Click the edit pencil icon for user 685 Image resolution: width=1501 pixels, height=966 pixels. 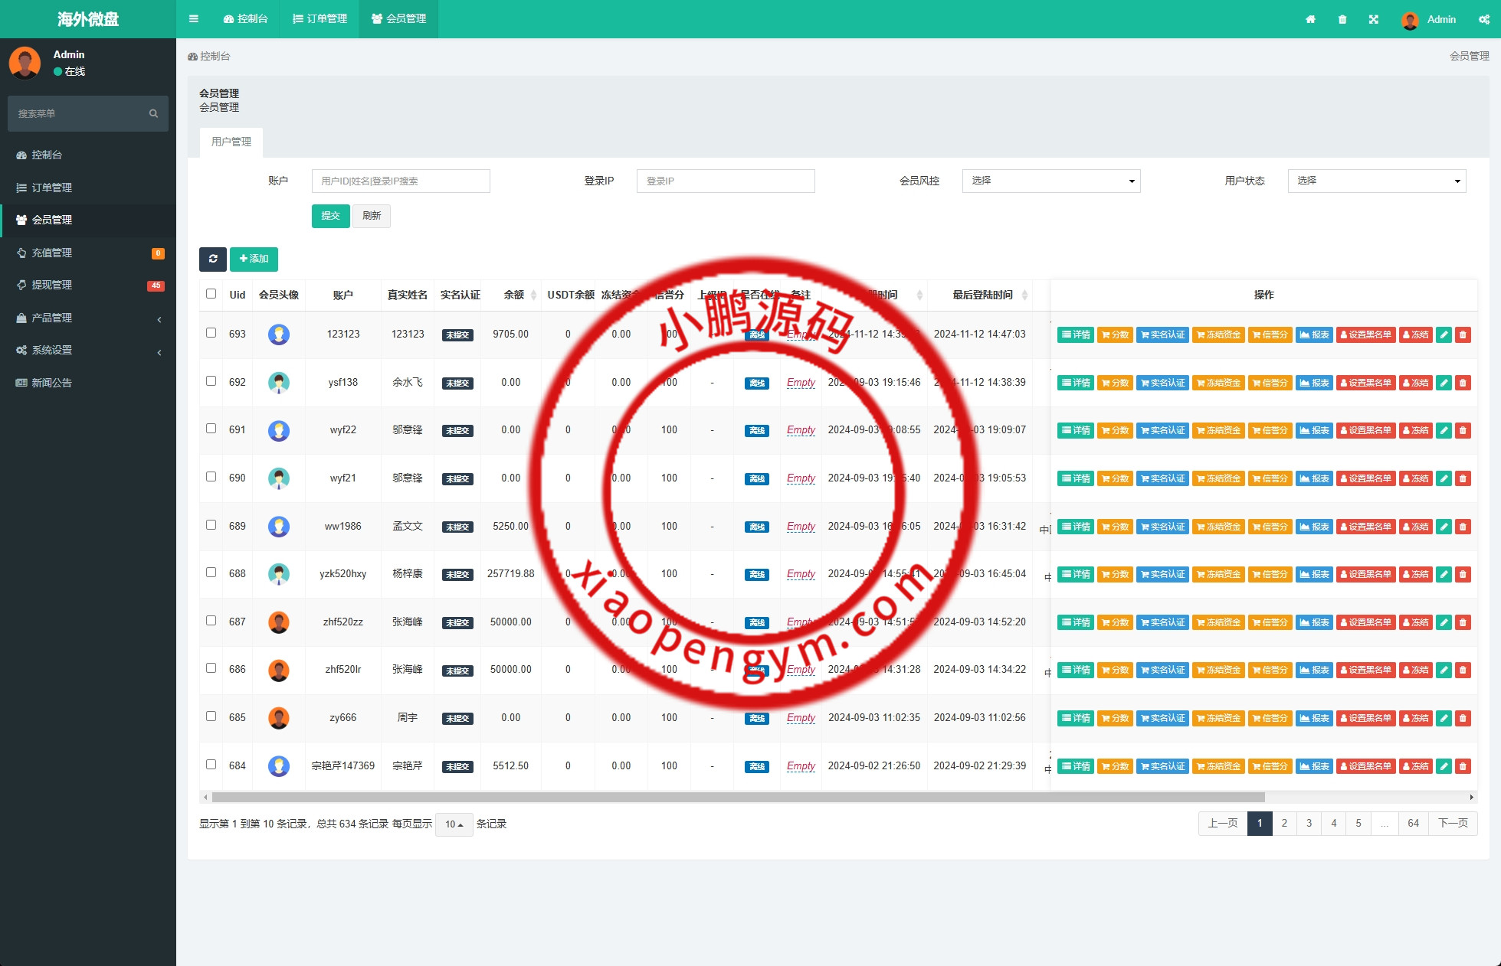[x=1444, y=718]
